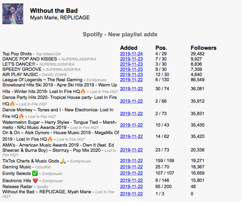Click the green checkmark icon next to Eonity Selects
This screenshot has height=204, width=242.
[35, 173]
